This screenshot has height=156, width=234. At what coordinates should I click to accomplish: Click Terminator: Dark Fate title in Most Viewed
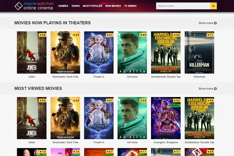click(x=65, y=142)
